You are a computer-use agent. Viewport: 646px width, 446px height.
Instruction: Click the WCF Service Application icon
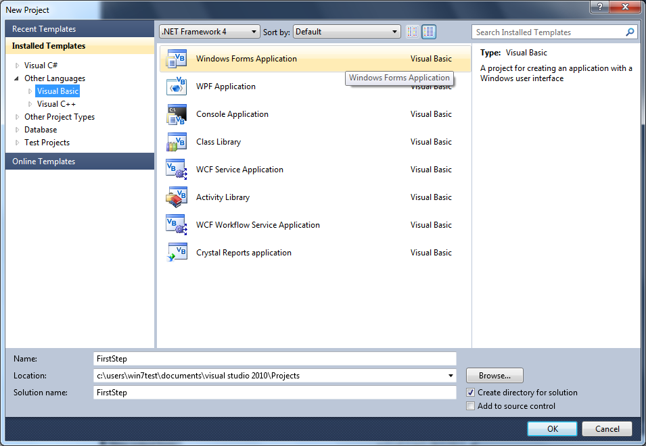pyautogui.click(x=177, y=170)
